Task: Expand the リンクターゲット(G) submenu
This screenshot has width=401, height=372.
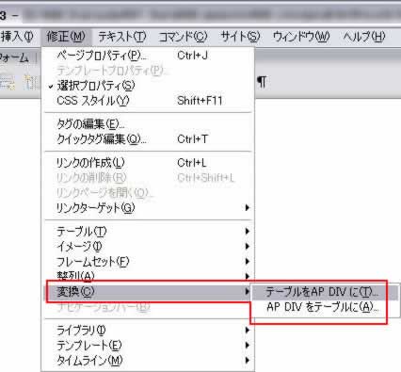Action: pyautogui.click(x=148, y=207)
